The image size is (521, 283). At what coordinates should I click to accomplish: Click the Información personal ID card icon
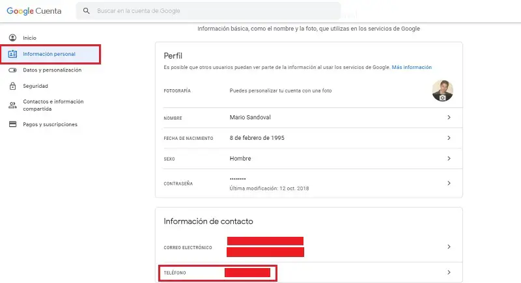(x=12, y=53)
